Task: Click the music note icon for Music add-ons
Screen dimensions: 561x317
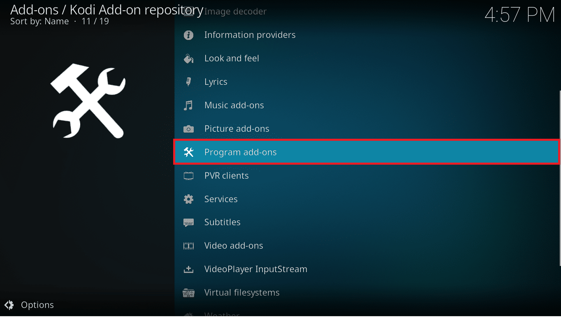Action: pyautogui.click(x=188, y=105)
